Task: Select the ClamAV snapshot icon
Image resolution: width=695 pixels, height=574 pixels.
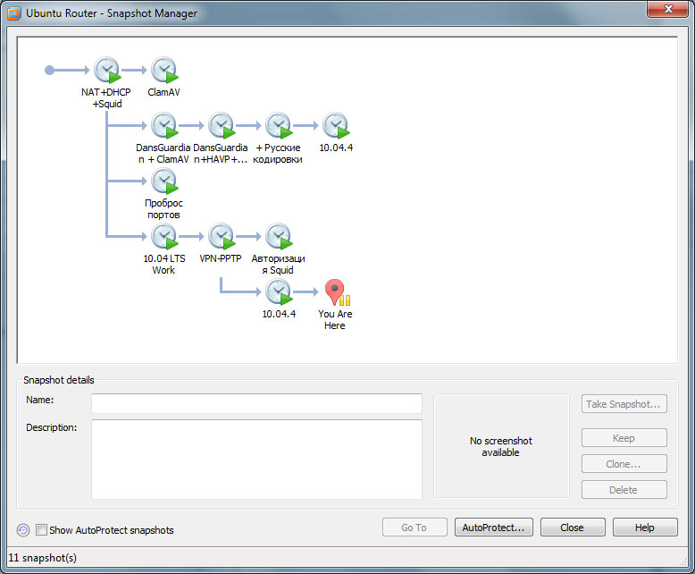Action: (x=164, y=70)
